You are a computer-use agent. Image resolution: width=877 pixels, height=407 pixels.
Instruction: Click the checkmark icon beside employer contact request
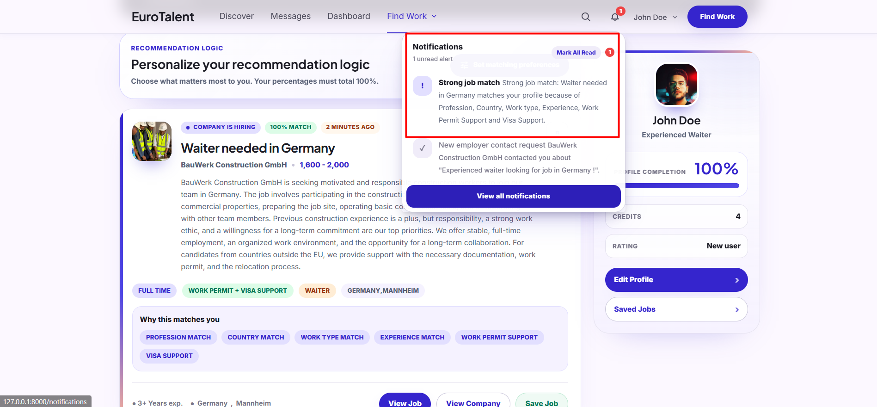423,148
